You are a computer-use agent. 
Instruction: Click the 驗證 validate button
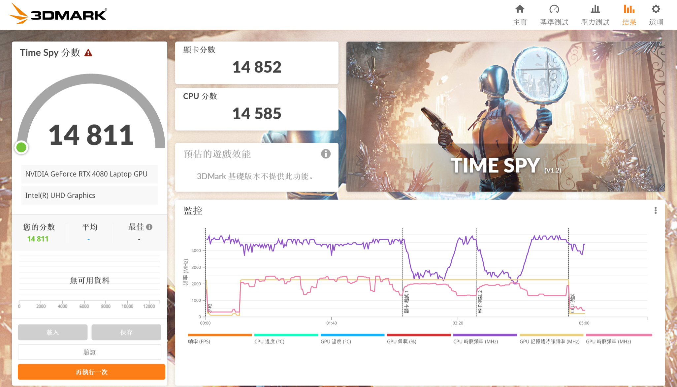[89, 352]
